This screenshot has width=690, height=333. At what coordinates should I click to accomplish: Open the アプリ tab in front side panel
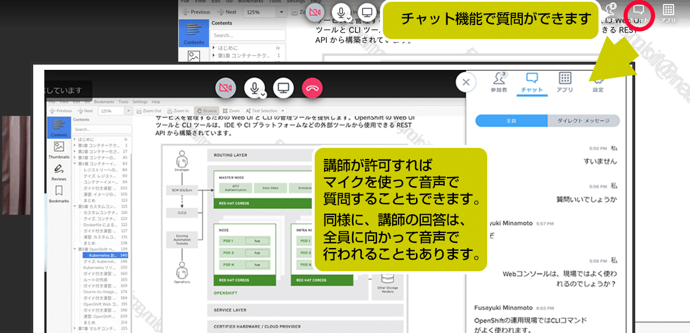click(x=565, y=82)
